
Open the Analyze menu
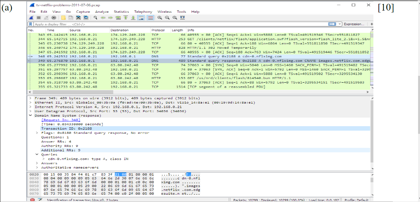point(102,12)
